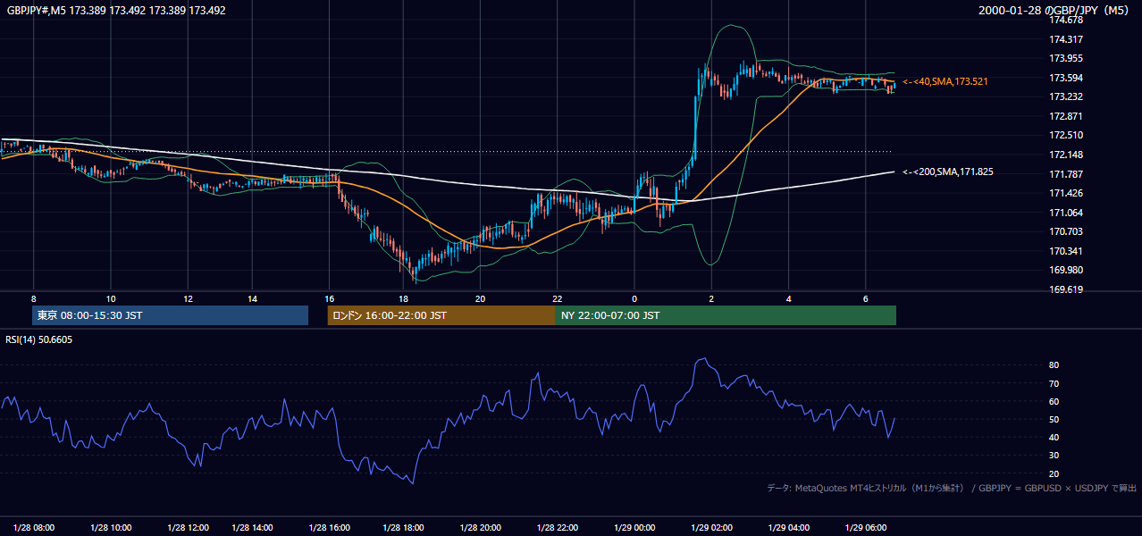This screenshot has width=1142, height=536.
Task: Select the 200 SMA label 171.825
Action: tap(948, 172)
